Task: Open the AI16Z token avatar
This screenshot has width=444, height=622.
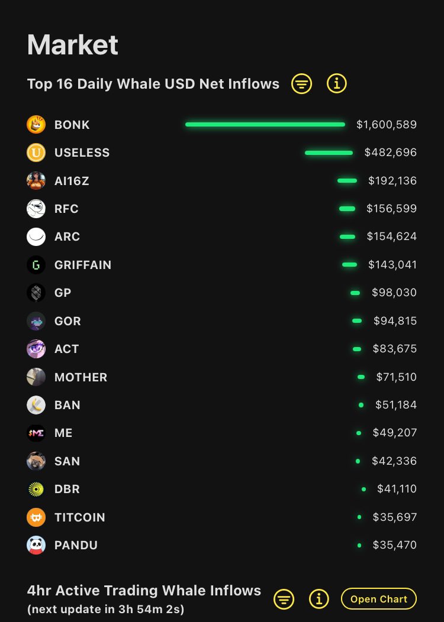Action: tap(36, 181)
